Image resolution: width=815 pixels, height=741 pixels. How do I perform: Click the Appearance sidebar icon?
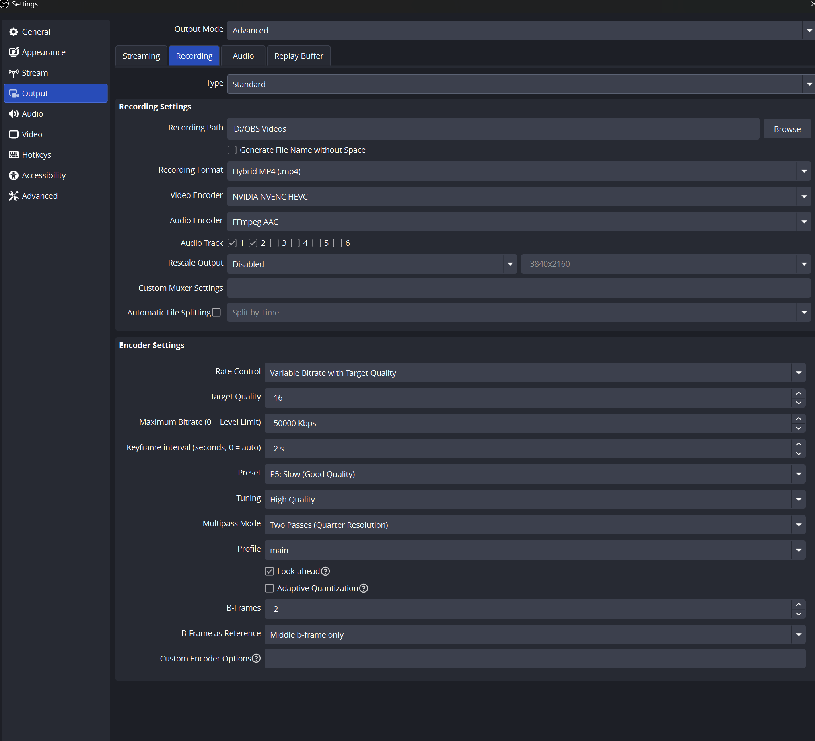click(x=13, y=52)
